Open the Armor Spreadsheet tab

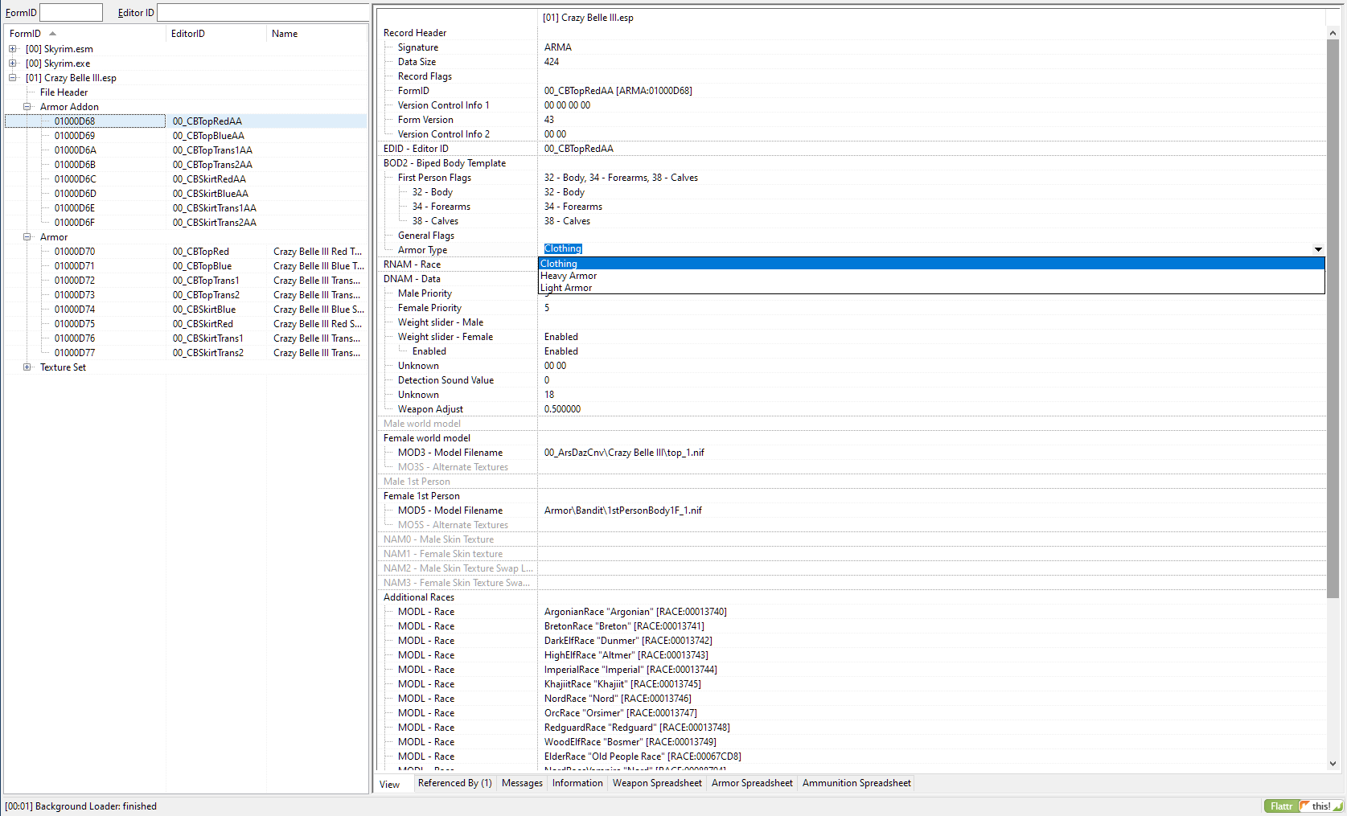(752, 783)
